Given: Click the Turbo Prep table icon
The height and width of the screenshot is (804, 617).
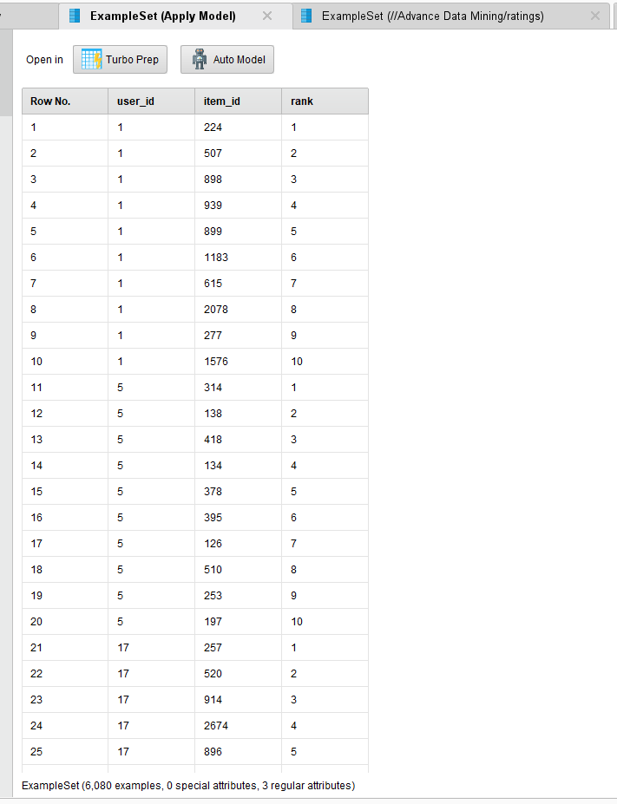Looking at the screenshot, I should click(91, 60).
